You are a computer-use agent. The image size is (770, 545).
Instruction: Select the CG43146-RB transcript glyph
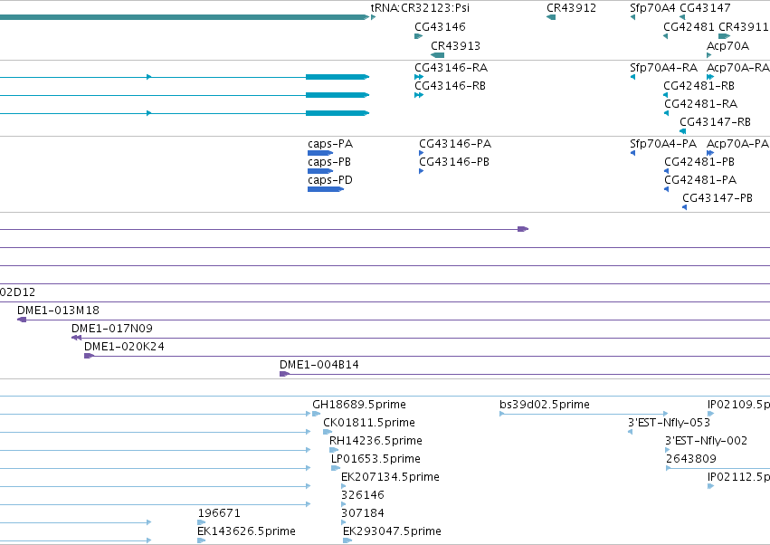[418, 95]
